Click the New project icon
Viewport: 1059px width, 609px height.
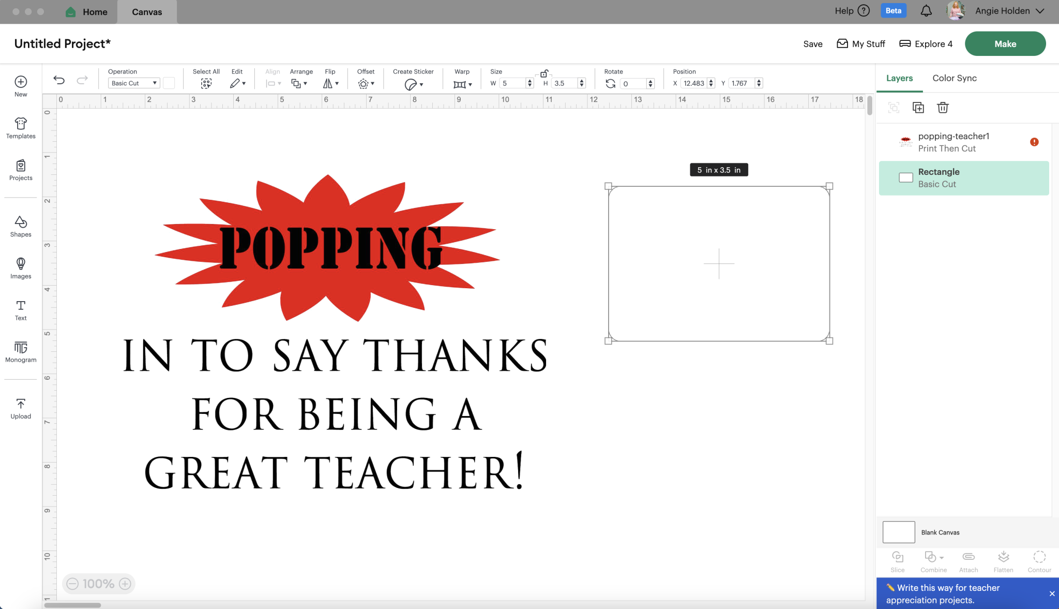(x=21, y=82)
